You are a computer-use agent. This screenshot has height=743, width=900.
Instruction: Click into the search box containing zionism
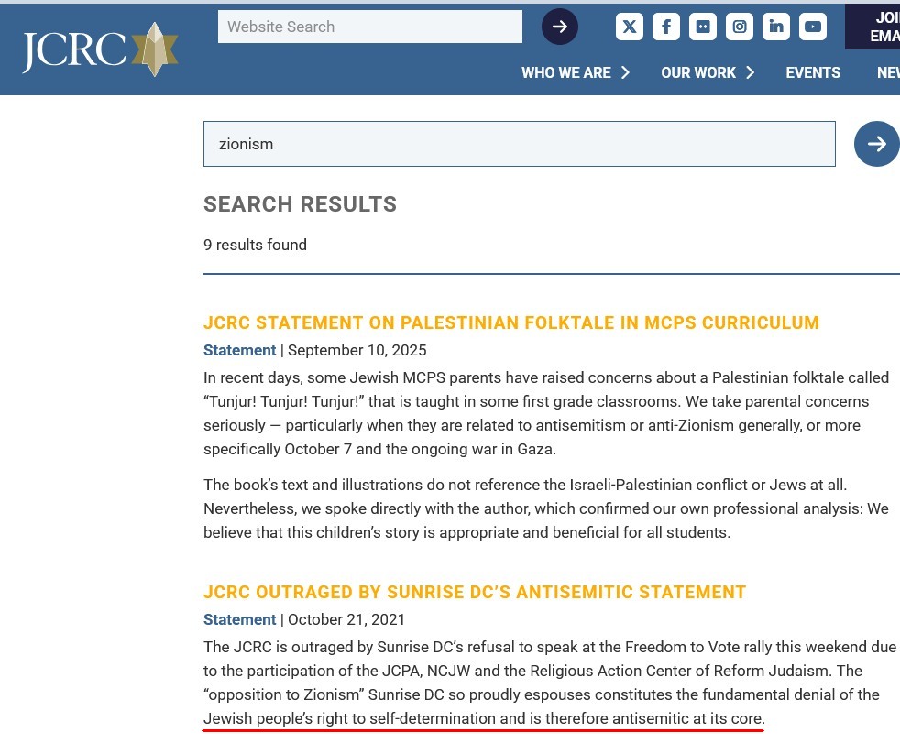coord(519,144)
